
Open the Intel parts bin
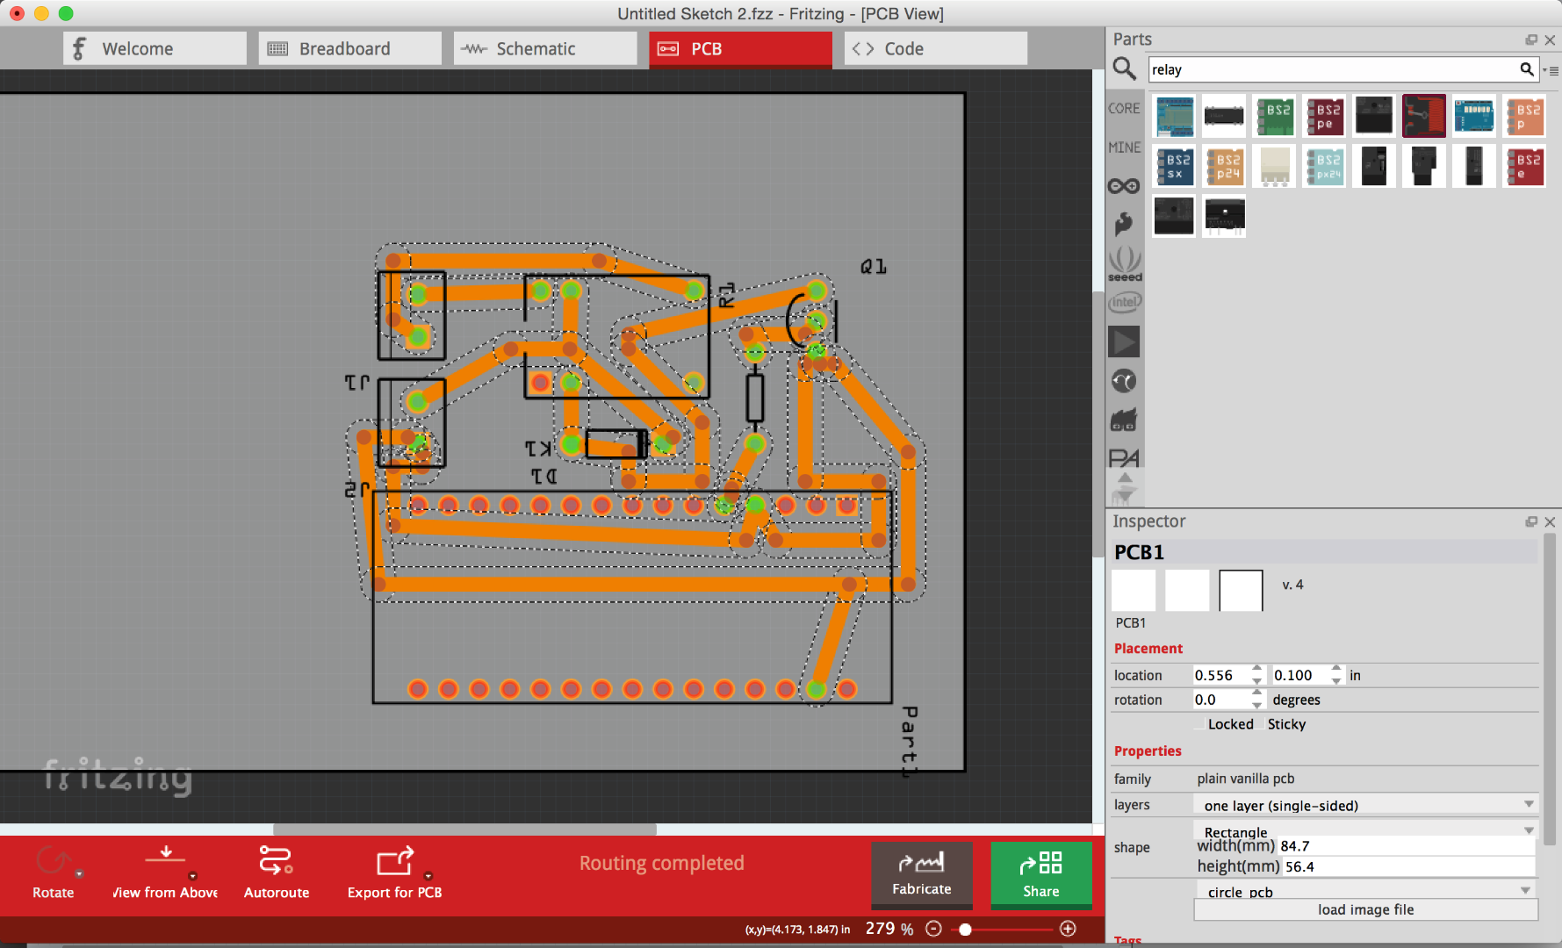click(1125, 303)
